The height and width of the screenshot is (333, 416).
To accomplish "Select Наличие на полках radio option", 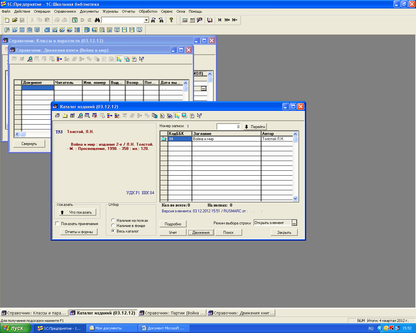I will click(113, 220).
